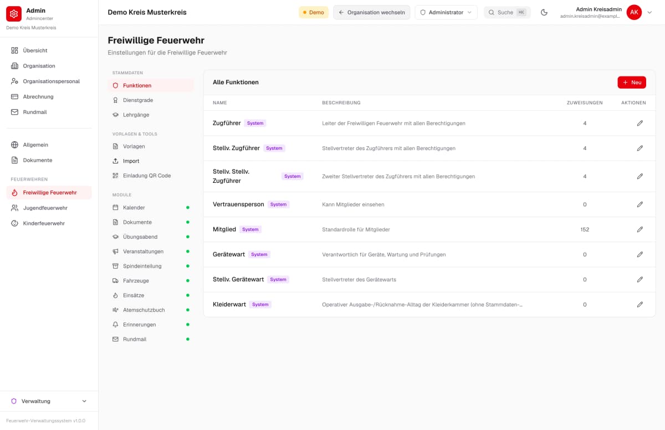Focus the Suche search field
Image resolution: width=665 pixels, height=430 pixels.
pos(507,12)
